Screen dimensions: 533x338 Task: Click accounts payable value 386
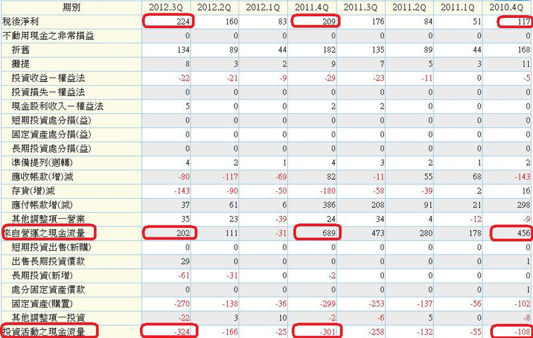(x=329, y=205)
